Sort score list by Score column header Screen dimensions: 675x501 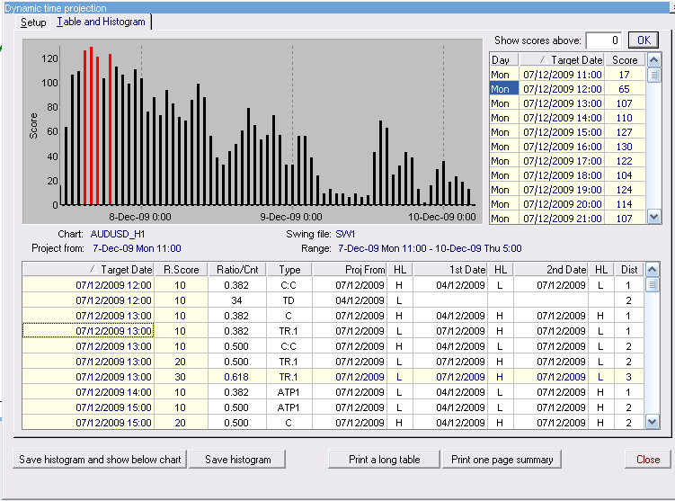[x=624, y=60]
